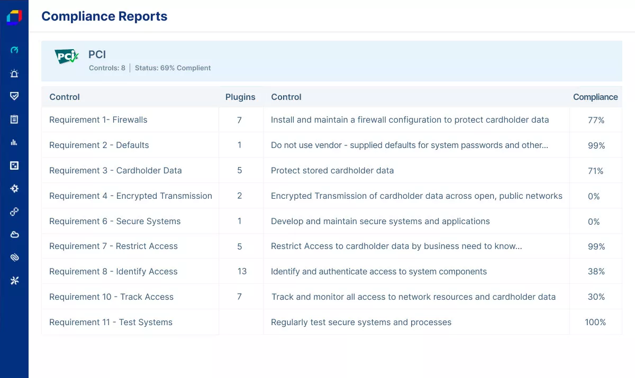The height and width of the screenshot is (378, 635).
Task: Click the 71% compliance value
Action: [595, 171]
